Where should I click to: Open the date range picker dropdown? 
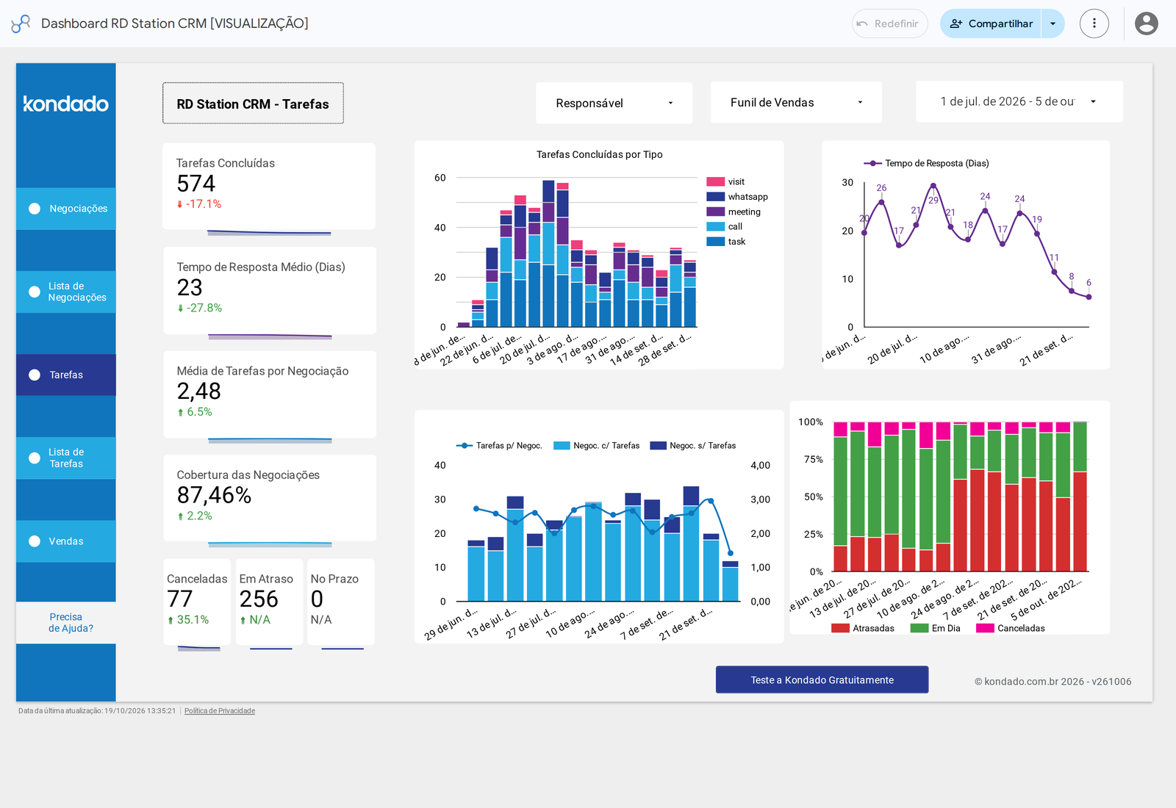pos(1019,101)
